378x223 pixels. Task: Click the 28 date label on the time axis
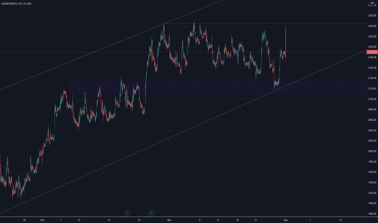pyautogui.click(x=24, y=220)
